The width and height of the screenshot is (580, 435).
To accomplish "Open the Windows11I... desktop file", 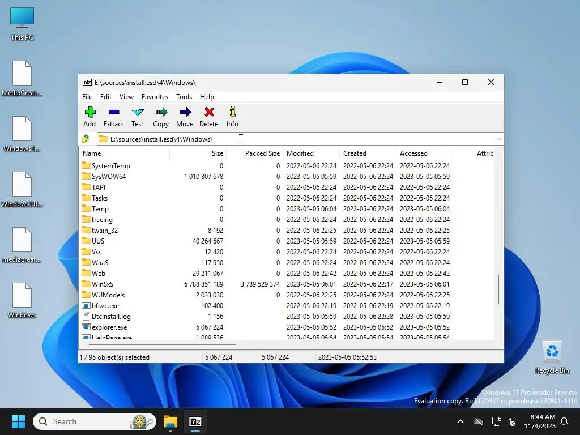I will coord(22,189).
